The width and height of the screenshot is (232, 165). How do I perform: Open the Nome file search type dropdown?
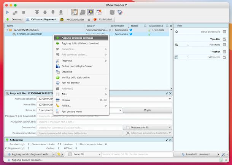point(83,154)
